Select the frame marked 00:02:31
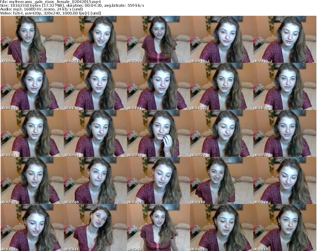The width and height of the screenshot is (317, 251). pyautogui.click(x=284, y=134)
